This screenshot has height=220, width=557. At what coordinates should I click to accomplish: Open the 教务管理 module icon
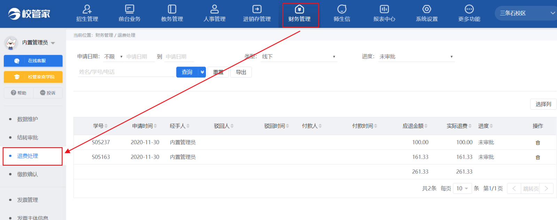172,9
